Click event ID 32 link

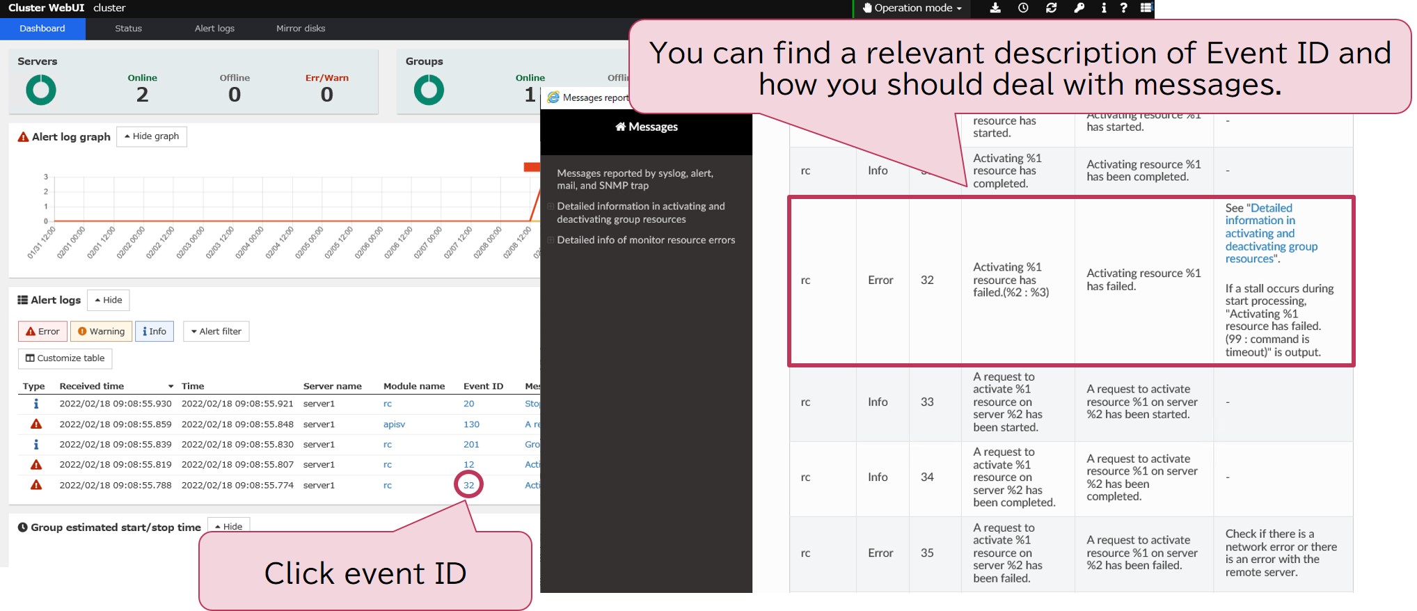point(468,485)
